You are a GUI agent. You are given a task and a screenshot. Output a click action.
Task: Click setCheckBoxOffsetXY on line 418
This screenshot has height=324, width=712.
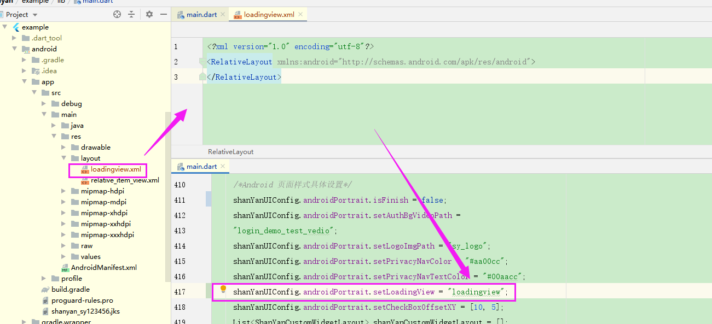pyautogui.click(x=414, y=307)
